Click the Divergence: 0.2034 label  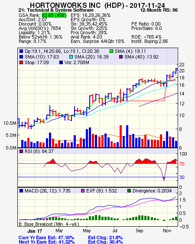[x=152, y=191]
